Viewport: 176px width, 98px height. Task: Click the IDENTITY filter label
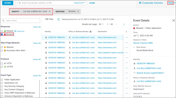tap(15, 11)
